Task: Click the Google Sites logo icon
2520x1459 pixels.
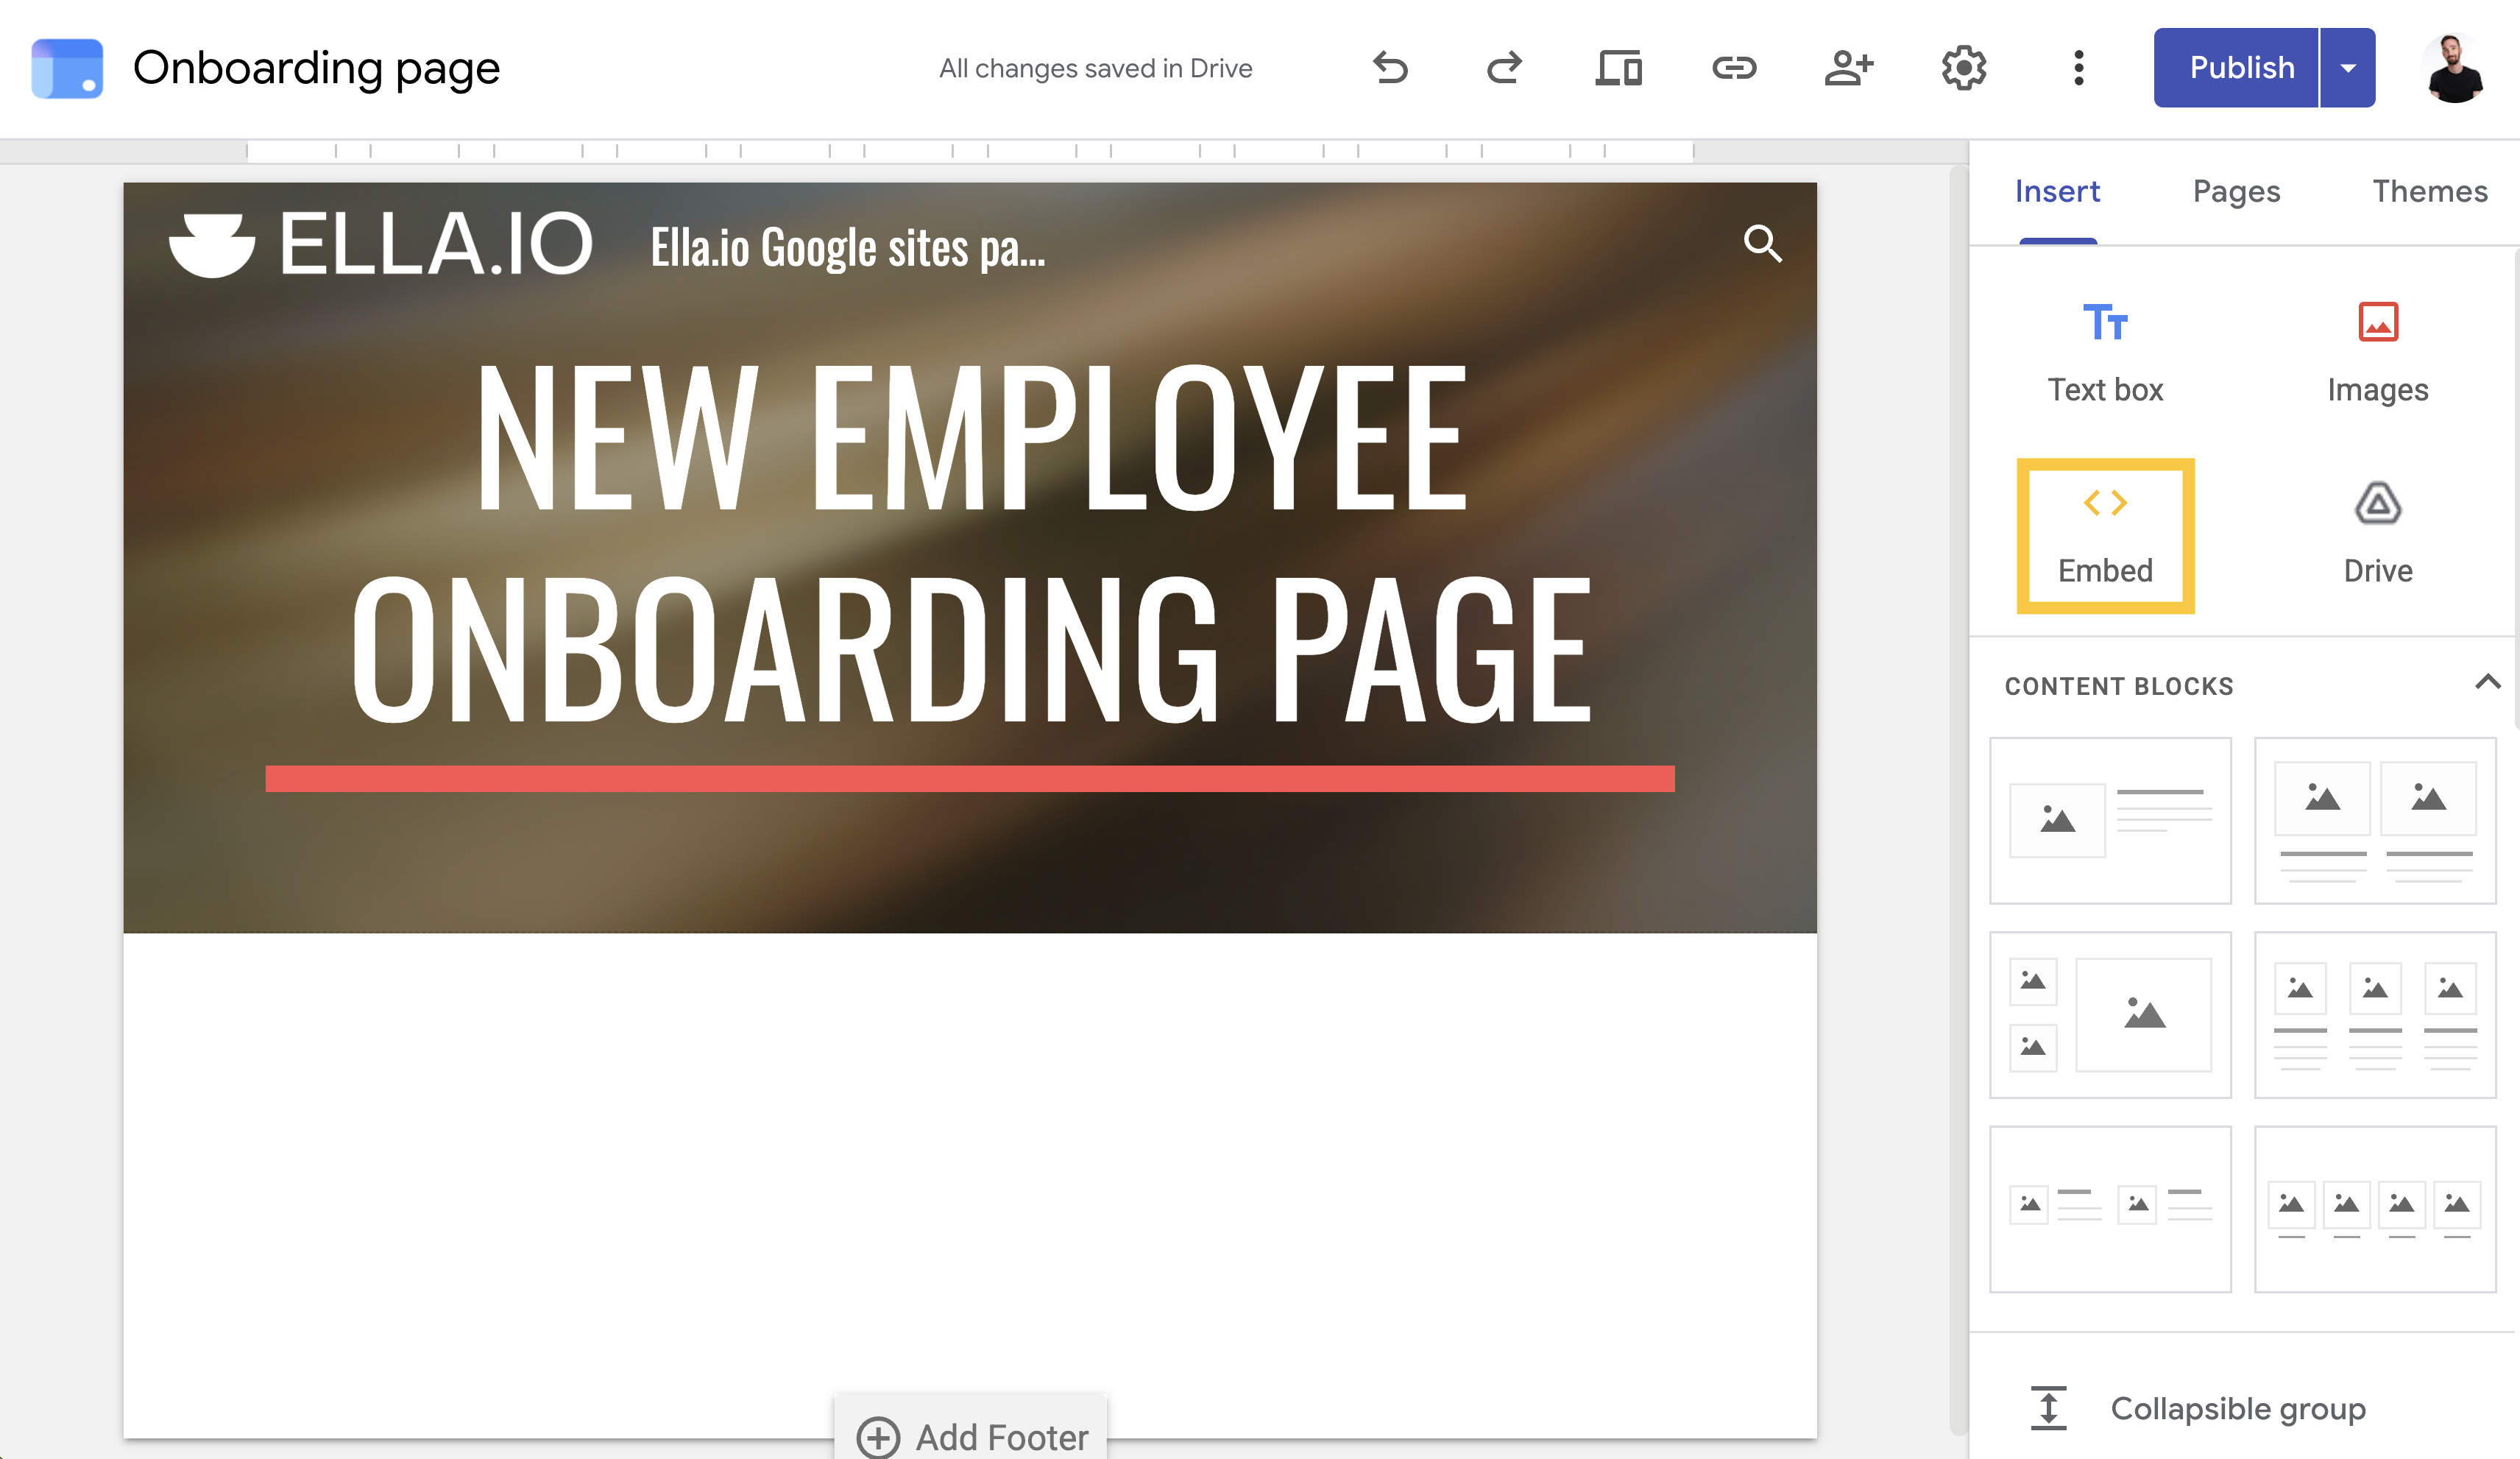Action: (67, 68)
